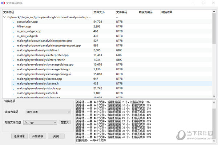This screenshot has width=218, height=145.
Task: Click log panel scrollbar up arrow
Action: [214, 102]
